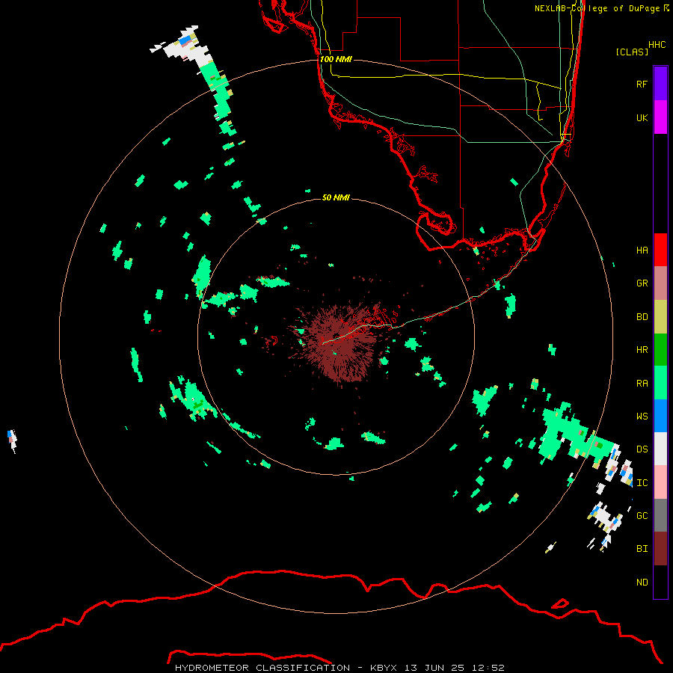Click the purple RF legend color block
673x673 pixels.
click(x=660, y=84)
